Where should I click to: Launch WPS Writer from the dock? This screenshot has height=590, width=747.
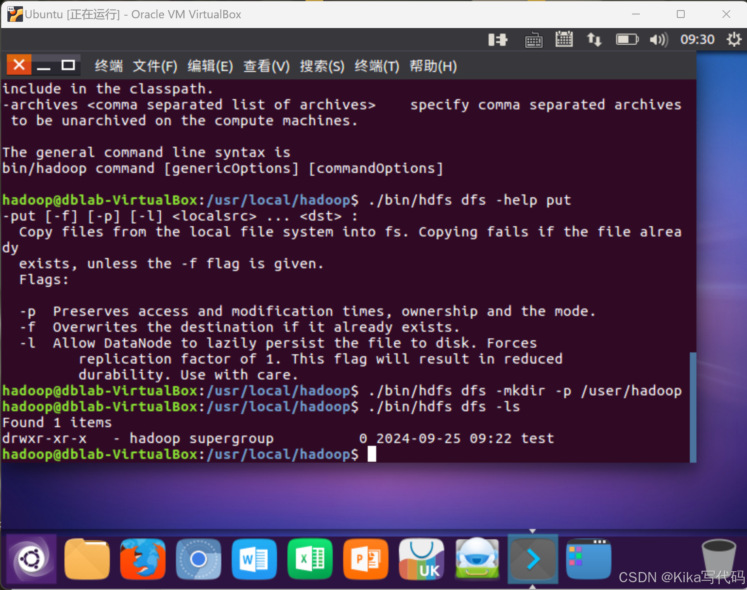coord(254,559)
